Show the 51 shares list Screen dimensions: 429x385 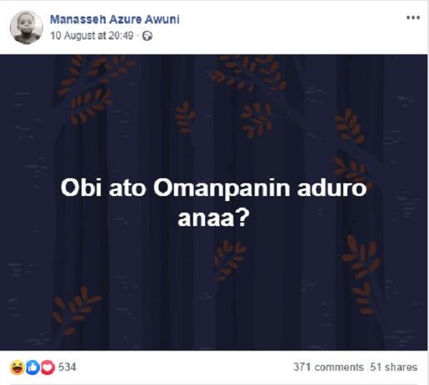click(393, 367)
